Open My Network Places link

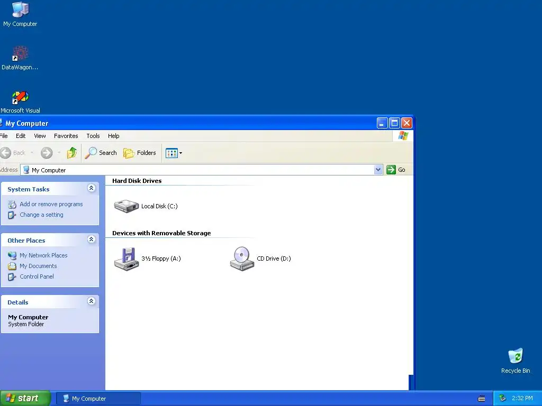coord(43,255)
